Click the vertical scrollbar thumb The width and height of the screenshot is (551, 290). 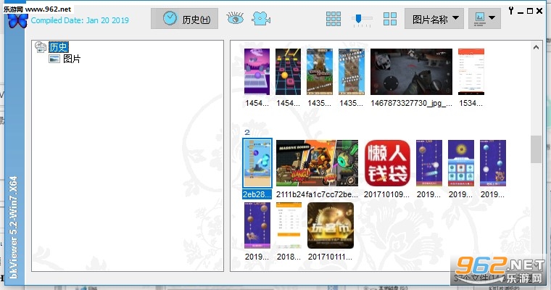pyautogui.click(x=536, y=149)
